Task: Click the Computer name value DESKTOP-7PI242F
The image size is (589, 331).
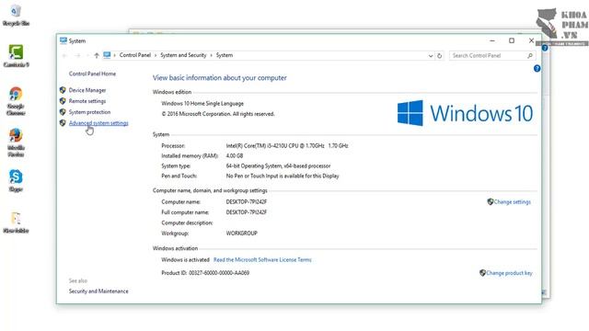Action: point(247,201)
